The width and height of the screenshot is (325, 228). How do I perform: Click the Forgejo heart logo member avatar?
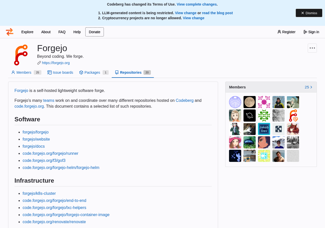(293, 116)
